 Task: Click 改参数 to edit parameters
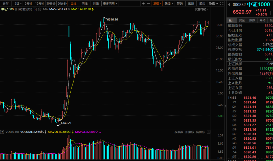pyautogui.click(x=179, y=132)
